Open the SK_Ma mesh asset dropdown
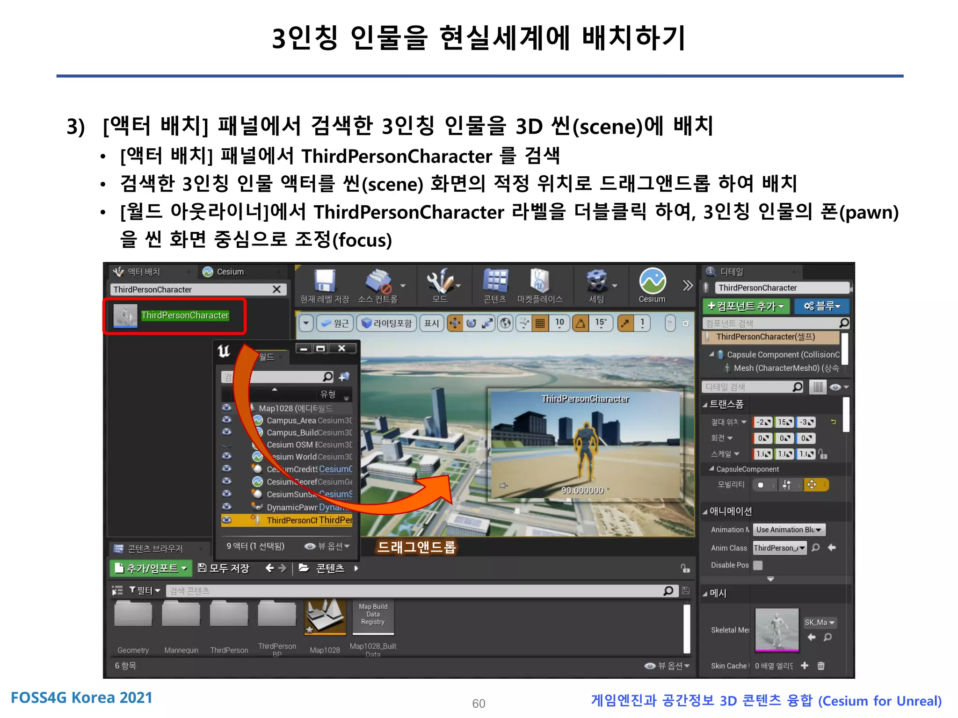958x718 pixels. coord(820,623)
